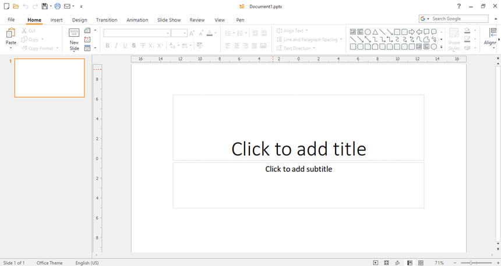The width and height of the screenshot is (501, 266).
Task: Select the right arrow shape
Action: click(411, 31)
